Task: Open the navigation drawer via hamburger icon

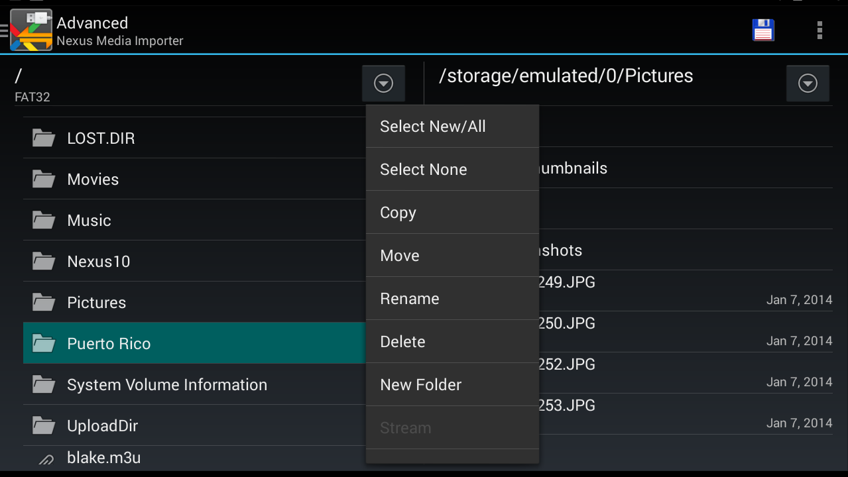Action: (x=4, y=30)
